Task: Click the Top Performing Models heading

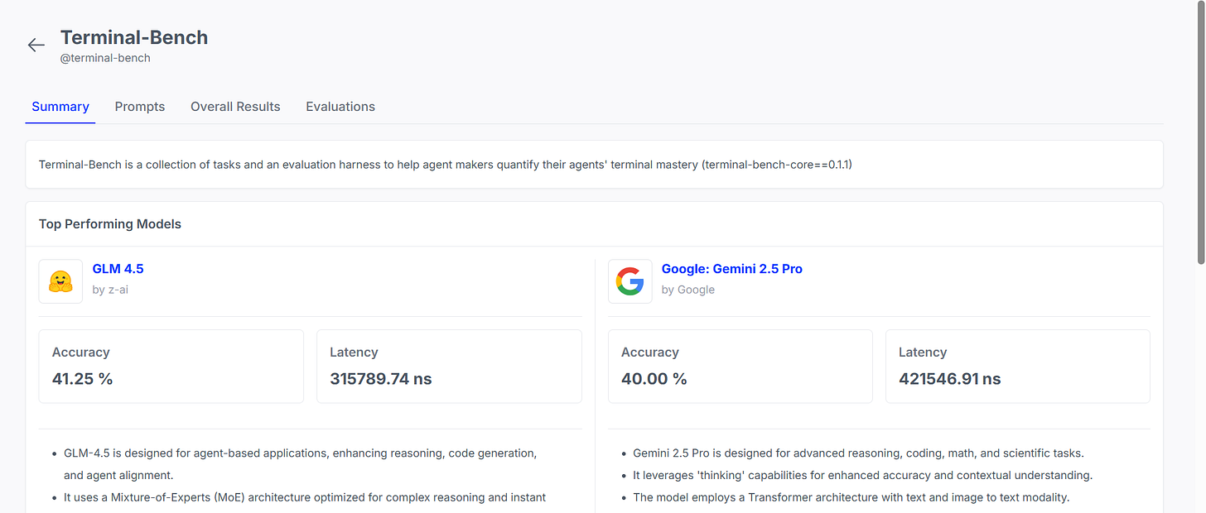Action: point(110,224)
